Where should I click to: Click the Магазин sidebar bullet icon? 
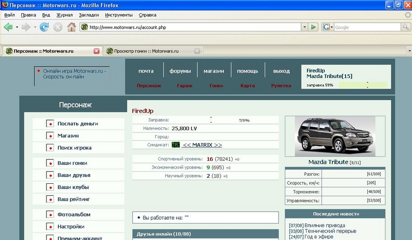(x=50, y=135)
